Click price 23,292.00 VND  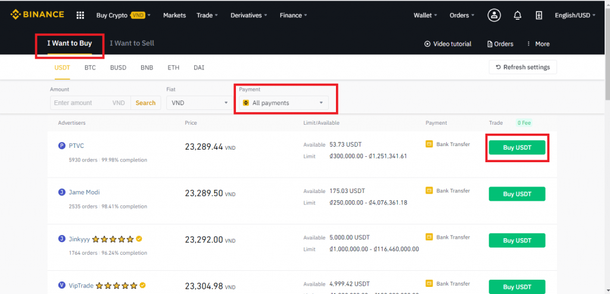click(x=210, y=240)
